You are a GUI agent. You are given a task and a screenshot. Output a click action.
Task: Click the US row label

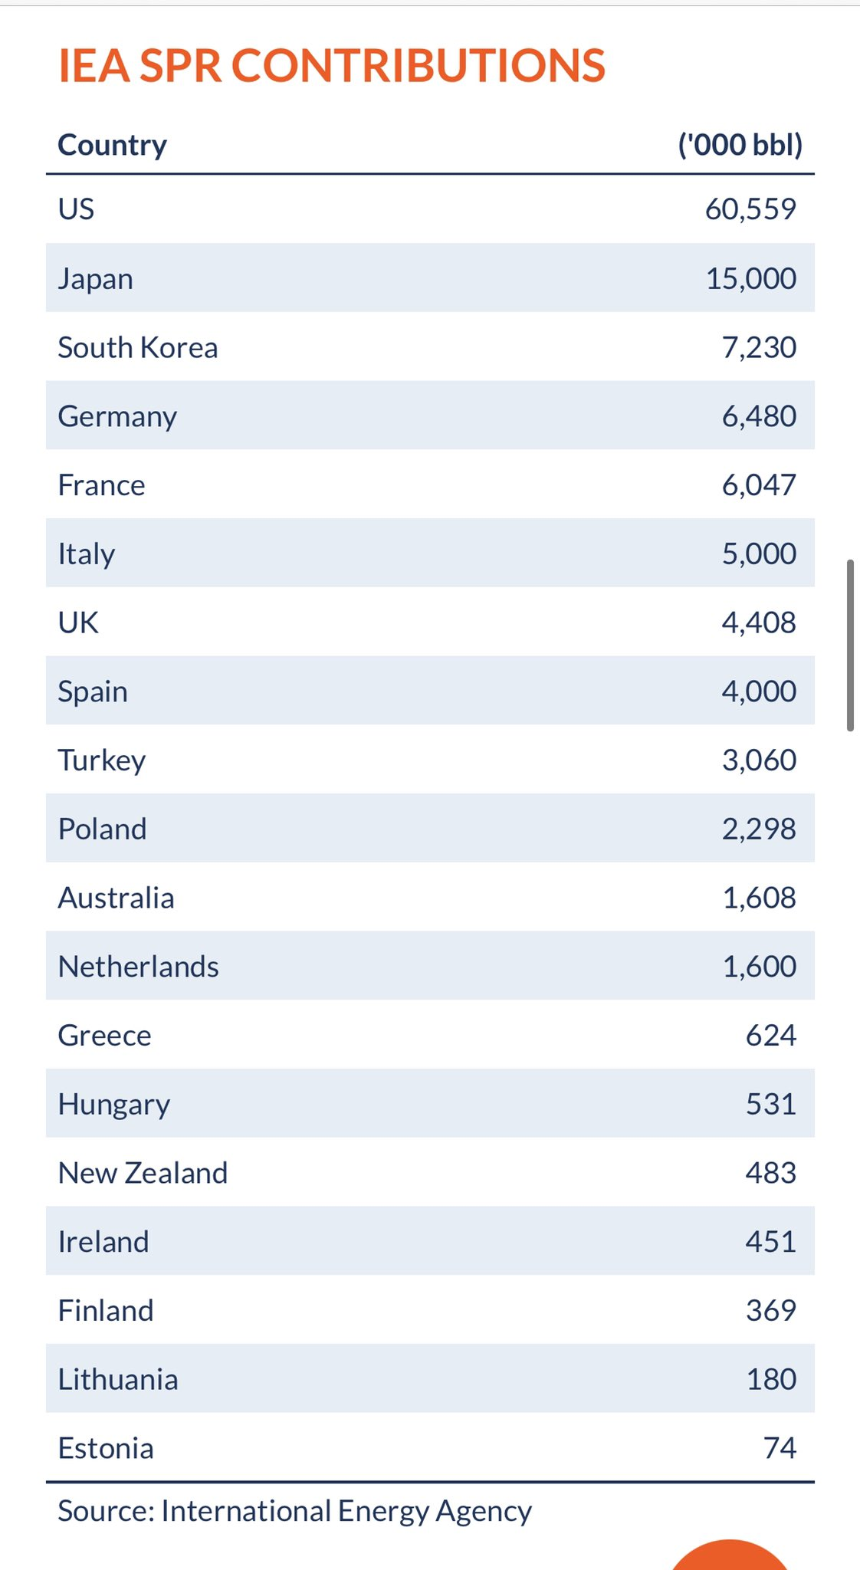77,209
